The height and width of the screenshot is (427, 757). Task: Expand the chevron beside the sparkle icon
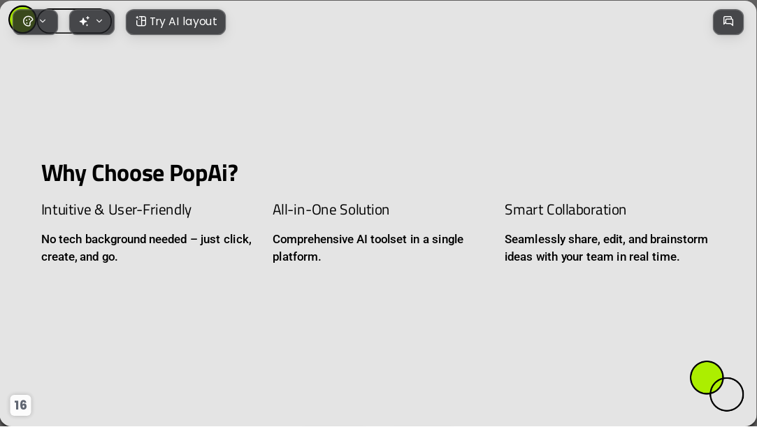99,21
